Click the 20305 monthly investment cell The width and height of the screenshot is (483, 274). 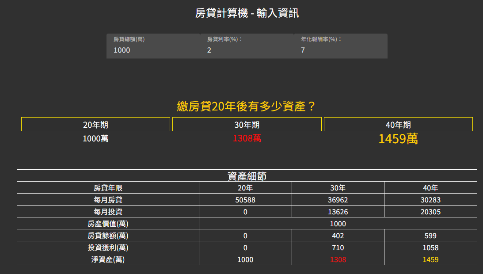pos(430,212)
